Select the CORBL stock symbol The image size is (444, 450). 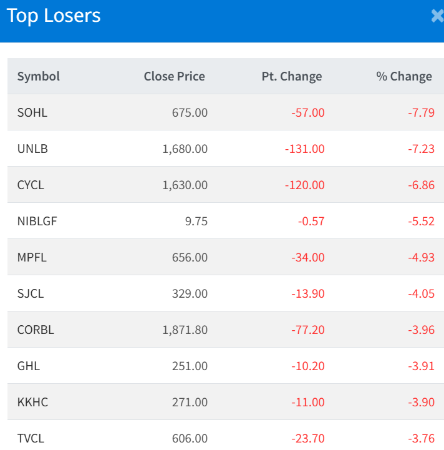36,330
